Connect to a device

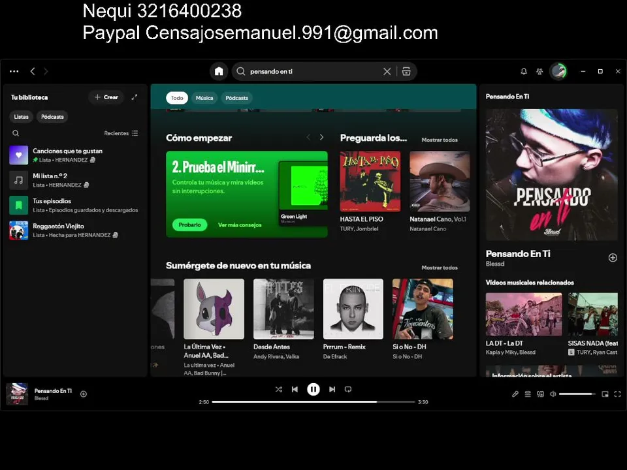click(540, 394)
